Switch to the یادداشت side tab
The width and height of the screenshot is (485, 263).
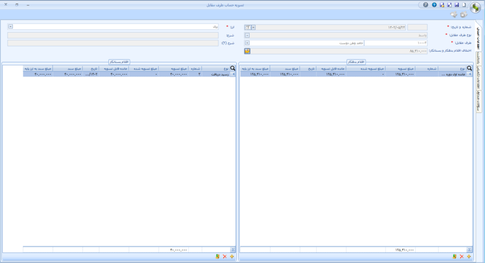point(478,58)
